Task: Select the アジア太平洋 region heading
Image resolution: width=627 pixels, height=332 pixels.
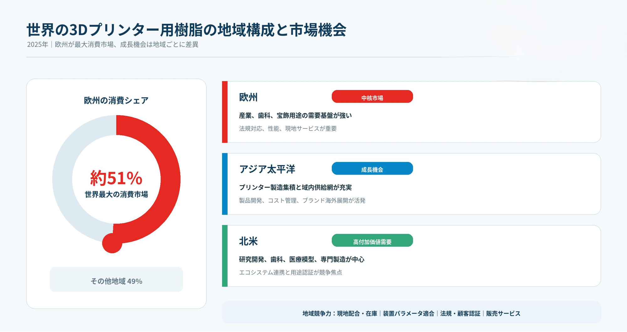Action: (x=267, y=169)
